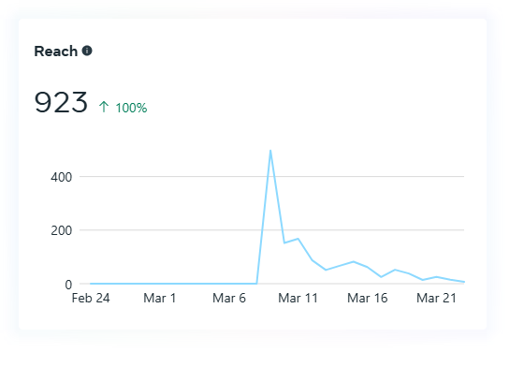Click the 200 y-axis label
Image resolution: width=524 pixels, height=367 pixels.
(x=61, y=230)
